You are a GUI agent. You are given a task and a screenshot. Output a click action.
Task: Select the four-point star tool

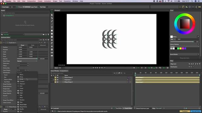[52, 46]
